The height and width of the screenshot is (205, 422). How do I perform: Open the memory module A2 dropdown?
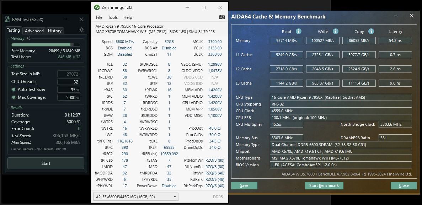[x=136, y=197]
